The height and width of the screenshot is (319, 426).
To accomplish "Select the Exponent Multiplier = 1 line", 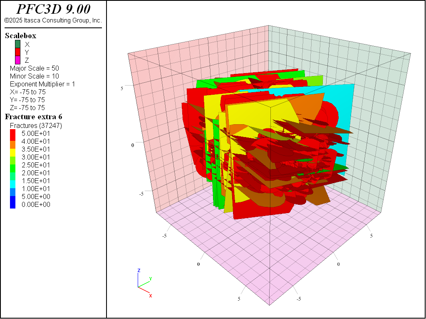I will 42,84.
